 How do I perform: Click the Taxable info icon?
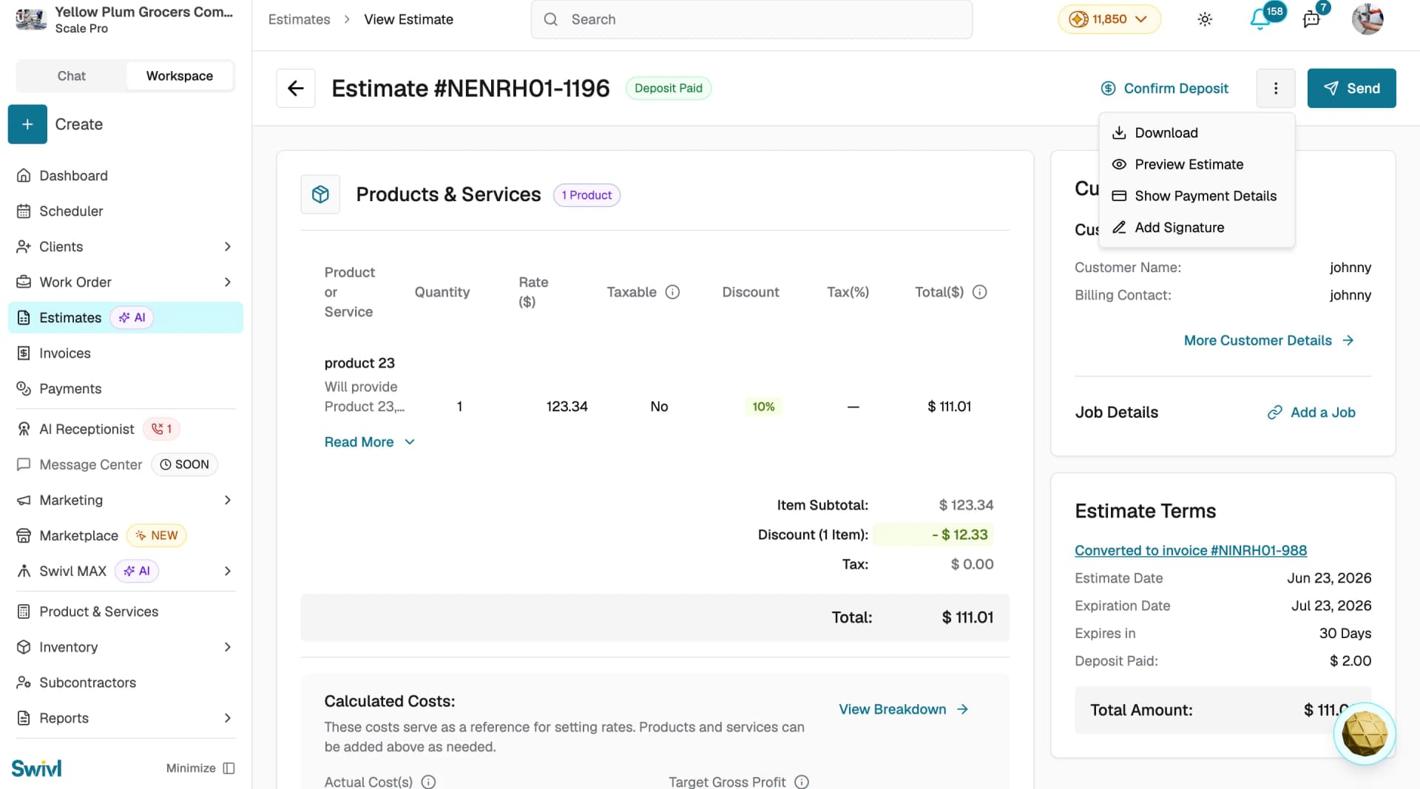click(x=672, y=292)
